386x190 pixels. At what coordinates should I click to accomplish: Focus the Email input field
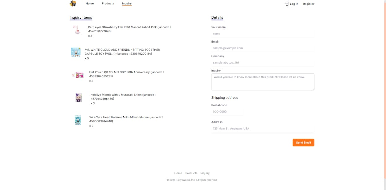(x=263, y=48)
